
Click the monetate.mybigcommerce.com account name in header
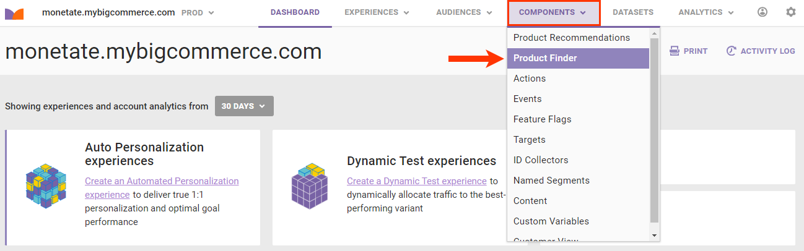[x=108, y=12]
